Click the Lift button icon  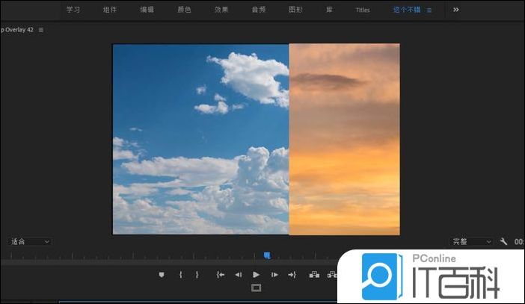tap(314, 275)
